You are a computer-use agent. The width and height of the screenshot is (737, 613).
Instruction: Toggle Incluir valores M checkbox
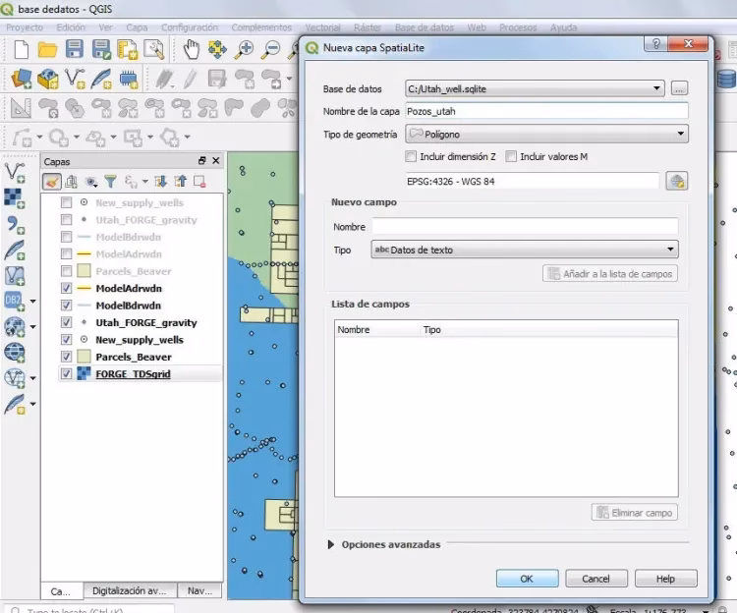point(511,156)
